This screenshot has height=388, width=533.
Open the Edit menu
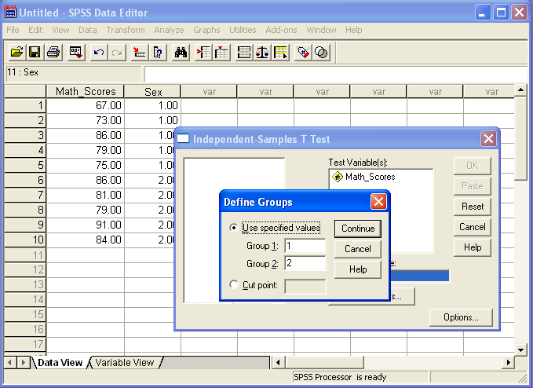[x=35, y=30]
